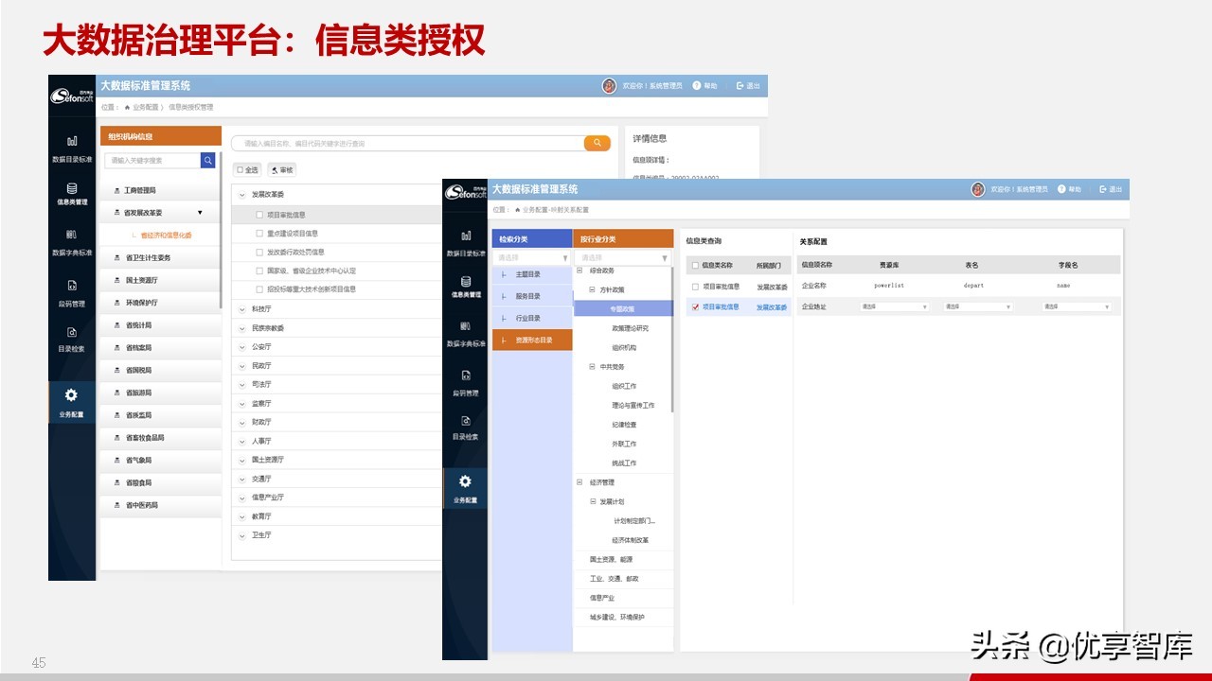
Task: Expand the 财政厅 group
Action: tap(242, 423)
